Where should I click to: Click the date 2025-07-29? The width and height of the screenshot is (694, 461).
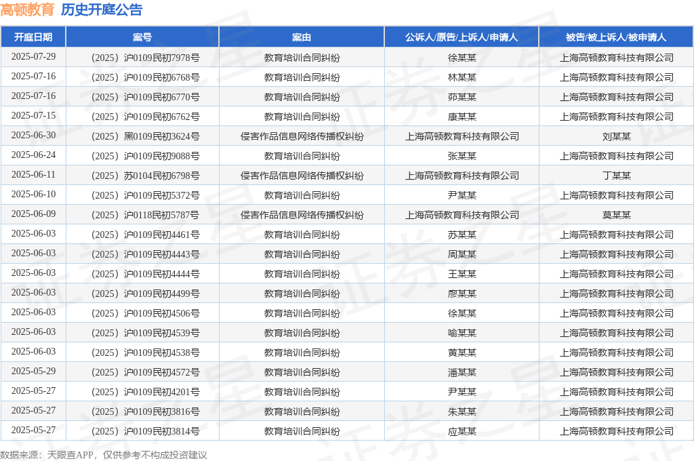pyautogui.click(x=34, y=57)
